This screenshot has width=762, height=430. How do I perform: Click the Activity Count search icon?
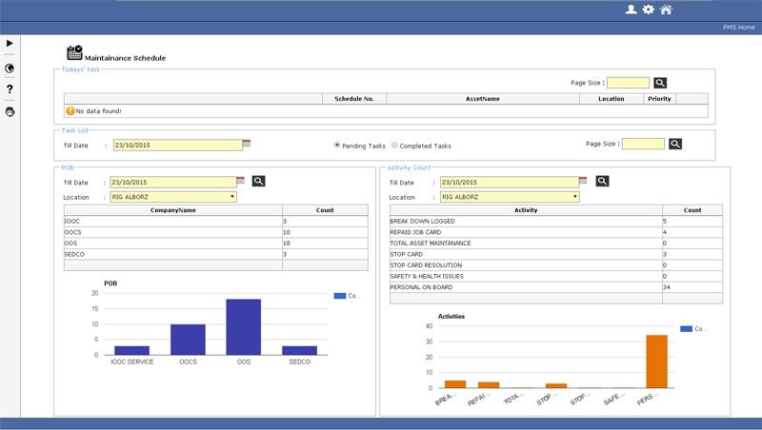[602, 181]
